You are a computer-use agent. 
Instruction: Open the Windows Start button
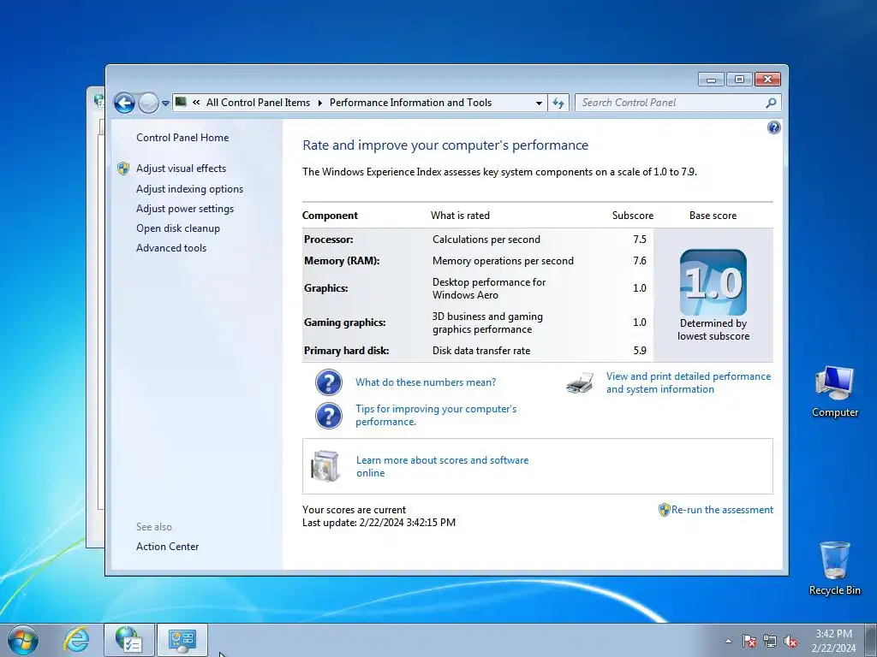(23, 640)
